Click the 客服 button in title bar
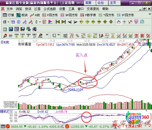 90,3
